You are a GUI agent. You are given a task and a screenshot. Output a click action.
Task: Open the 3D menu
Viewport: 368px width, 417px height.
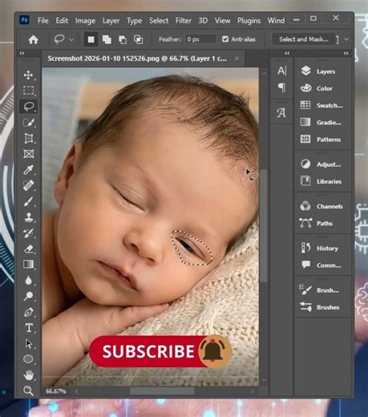pyautogui.click(x=203, y=21)
